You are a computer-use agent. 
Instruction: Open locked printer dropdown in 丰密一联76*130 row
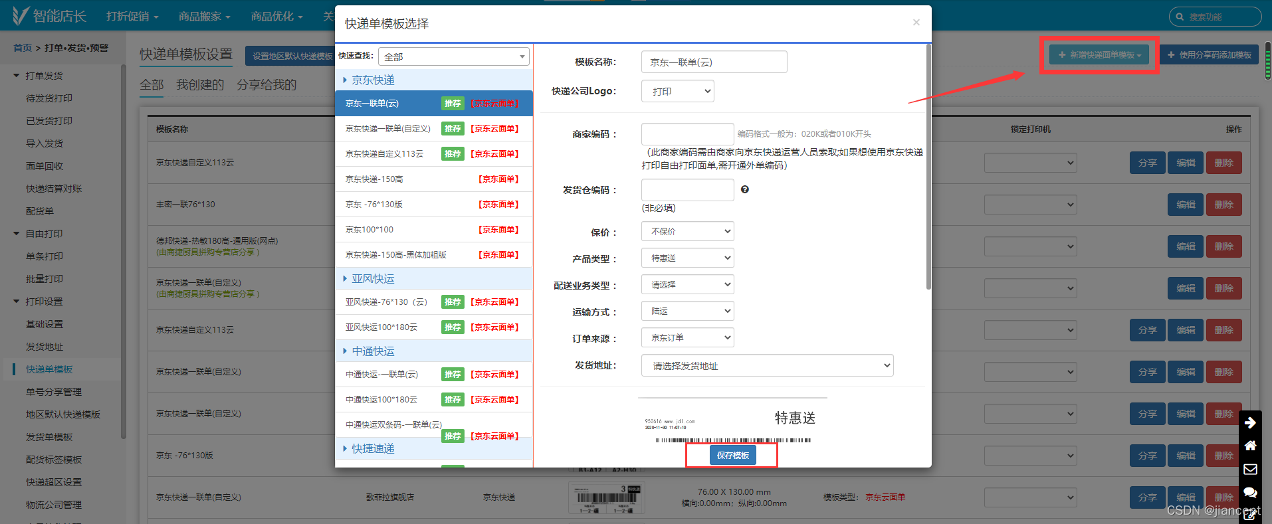click(1030, 205)
